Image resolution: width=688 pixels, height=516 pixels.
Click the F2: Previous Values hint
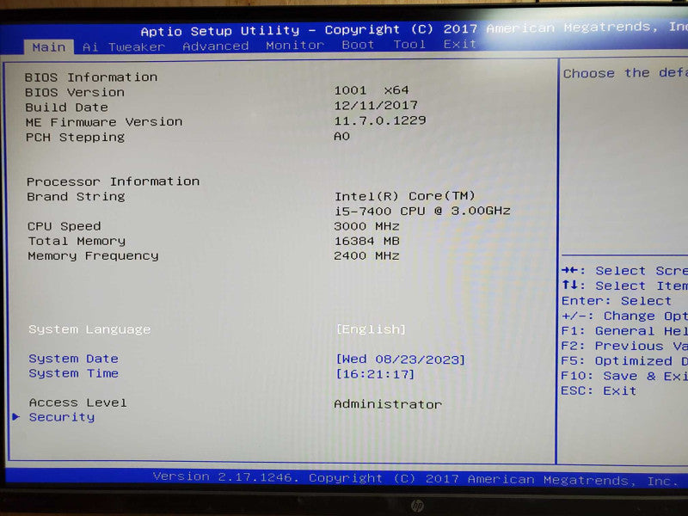click(x=625, y=346)
